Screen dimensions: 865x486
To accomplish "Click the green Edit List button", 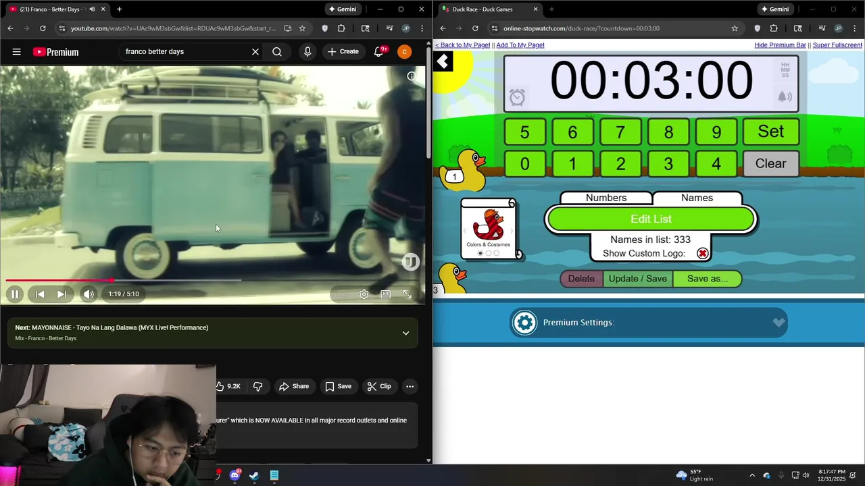I will [x=651, y=219].
